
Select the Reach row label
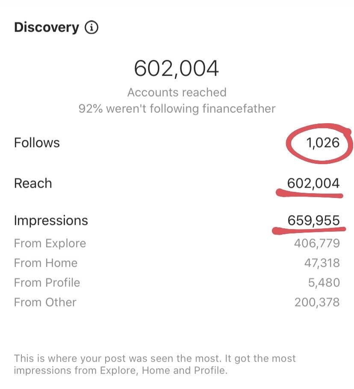(x=33, y=183)
